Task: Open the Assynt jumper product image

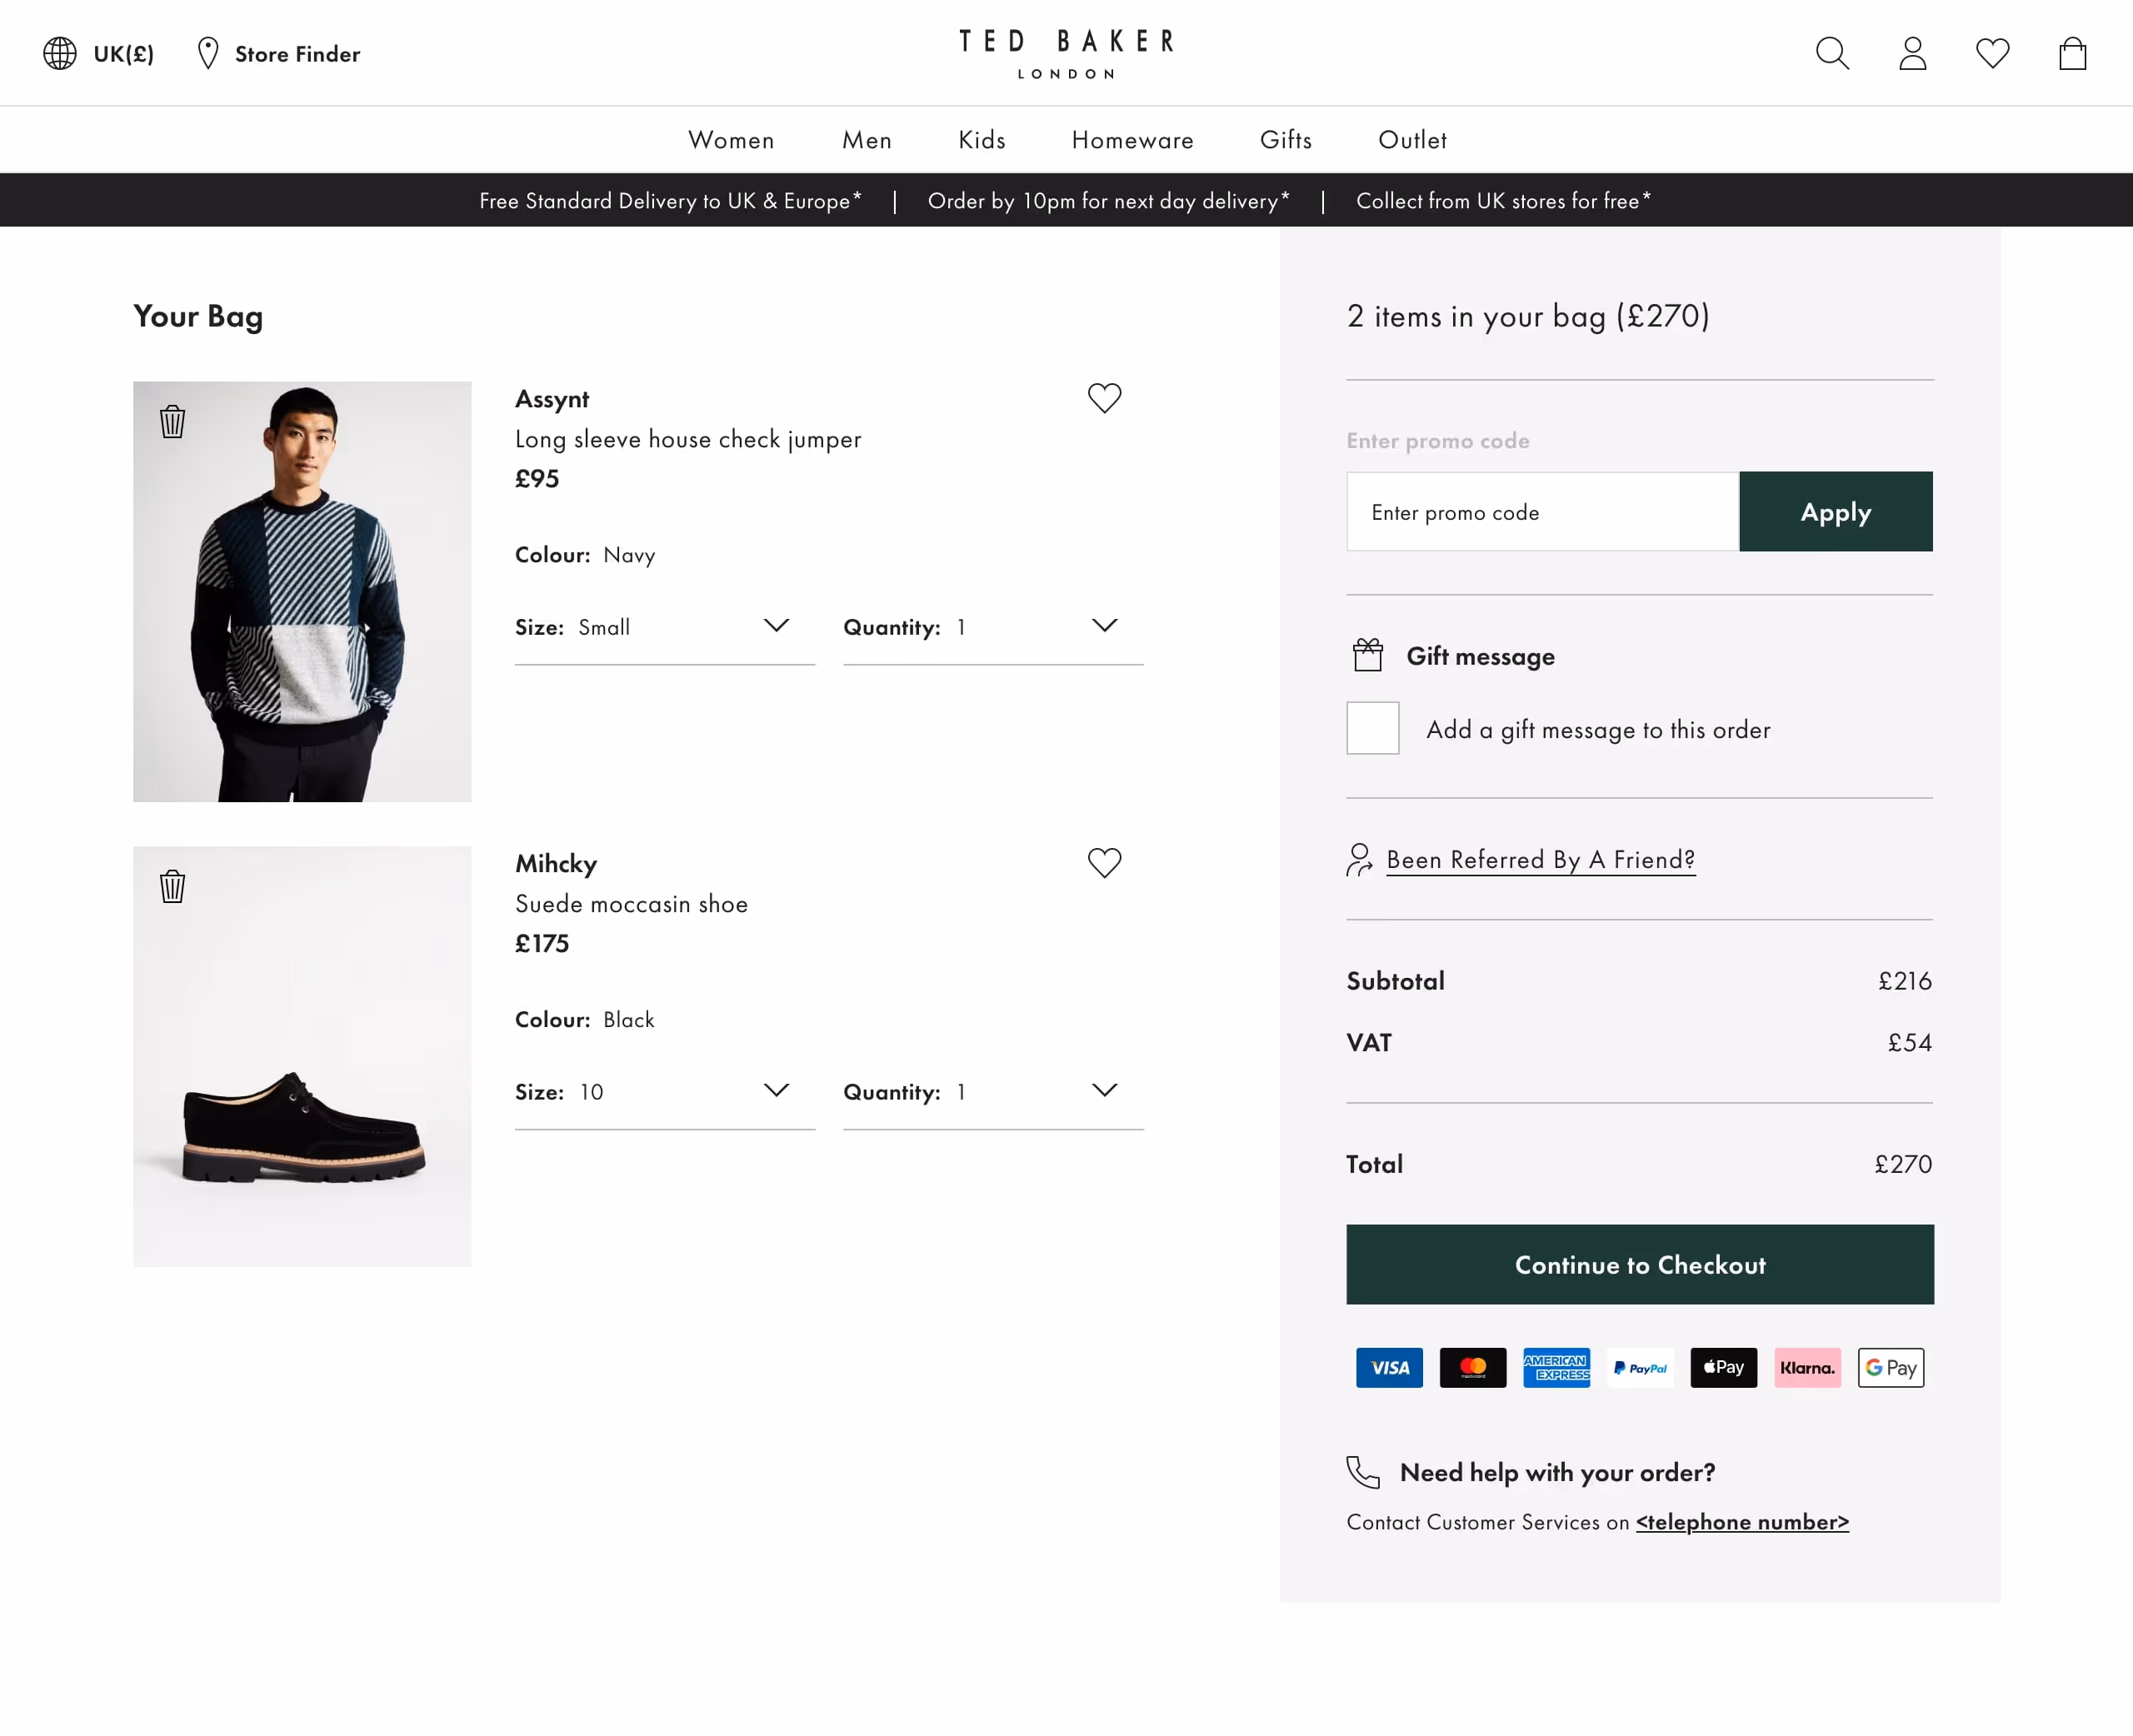Action: (x=302, y=591)
